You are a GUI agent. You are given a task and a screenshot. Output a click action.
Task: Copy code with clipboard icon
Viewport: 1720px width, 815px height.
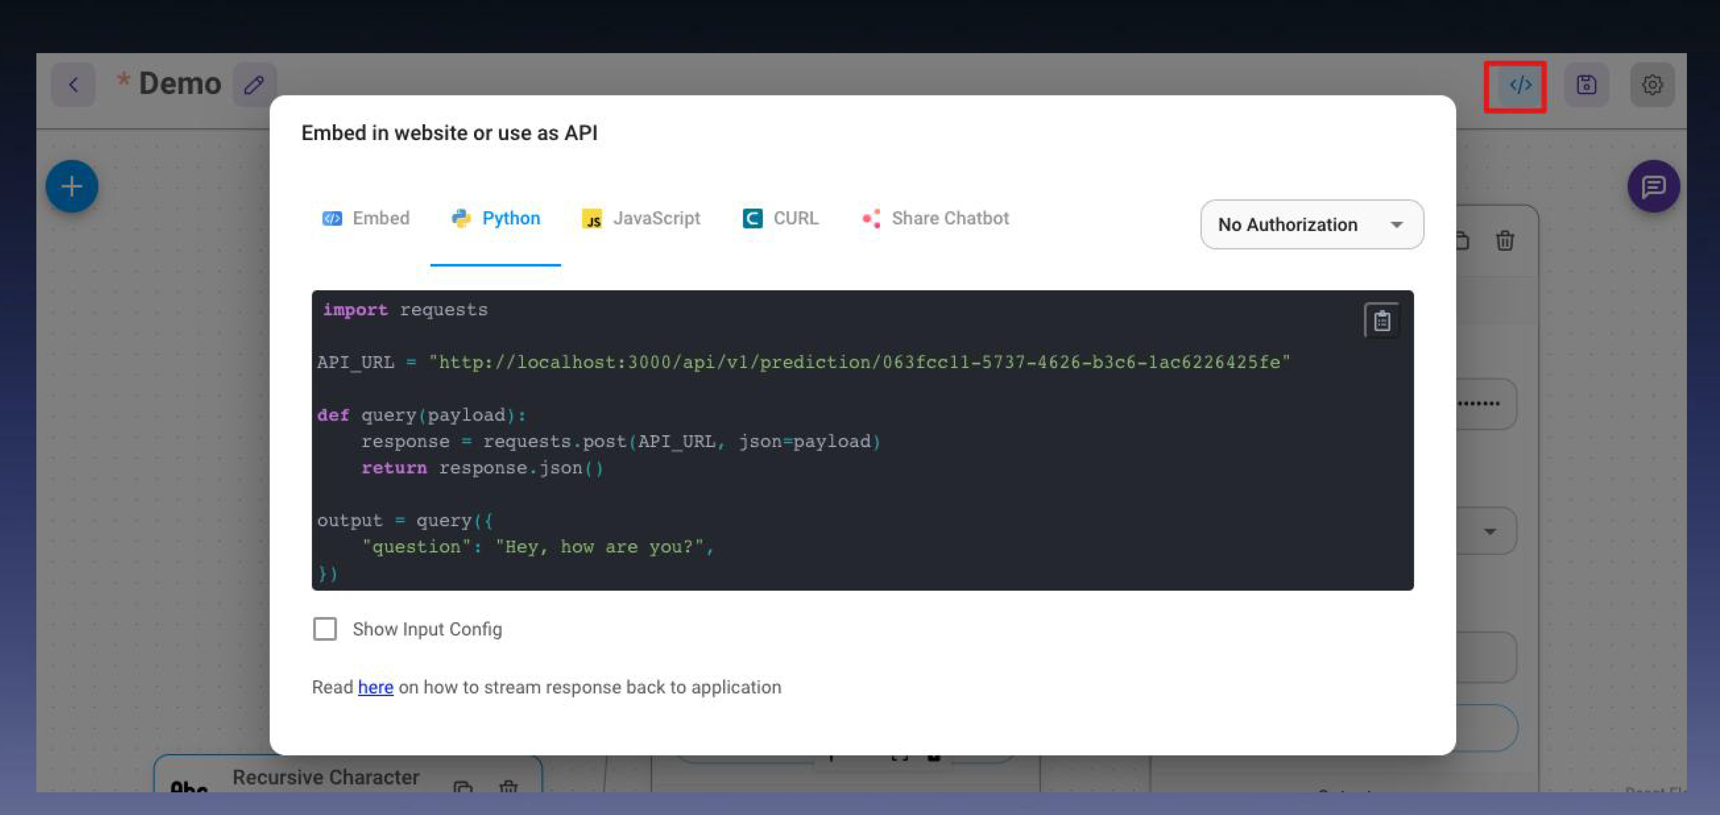[x=1381, y=321]
